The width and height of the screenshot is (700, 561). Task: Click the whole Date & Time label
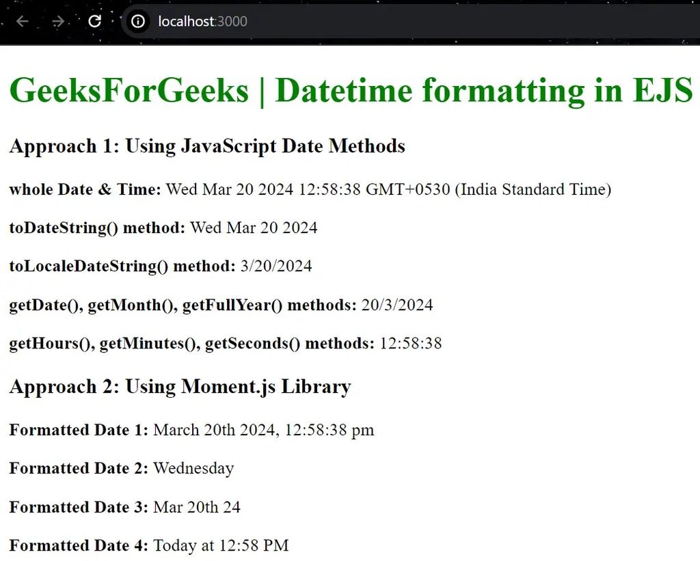[x=85, y=189]
